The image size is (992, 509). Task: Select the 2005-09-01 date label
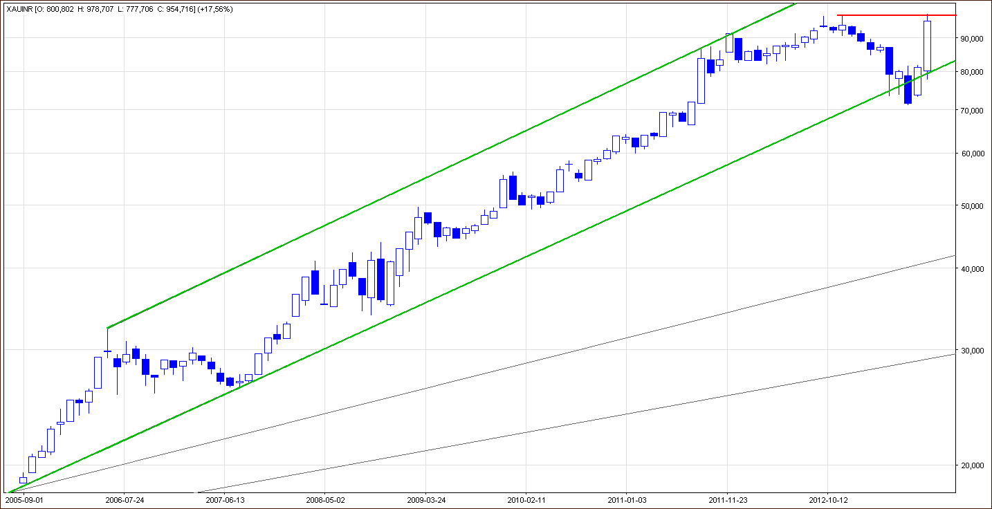click(25, 499)
